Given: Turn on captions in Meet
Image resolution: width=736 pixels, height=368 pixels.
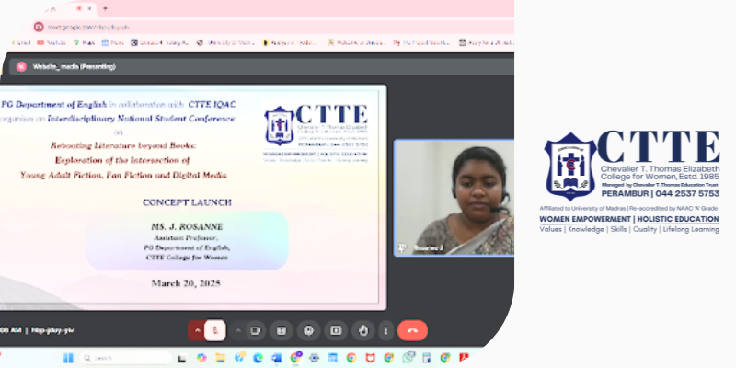Looking at the screenshot, I should tap(282, 330).
